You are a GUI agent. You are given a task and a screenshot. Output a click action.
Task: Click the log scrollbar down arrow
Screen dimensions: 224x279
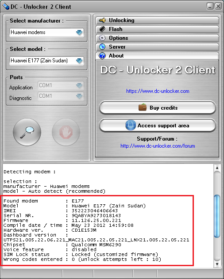point(217,264)
